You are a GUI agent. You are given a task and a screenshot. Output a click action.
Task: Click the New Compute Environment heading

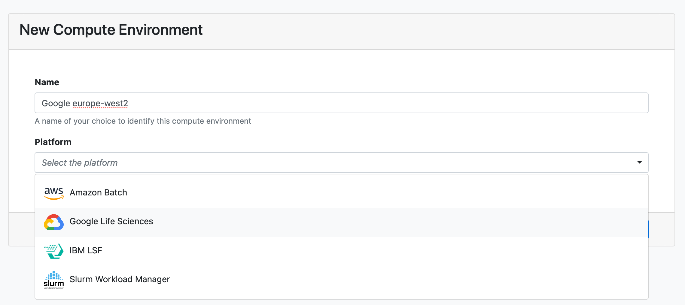(x=111, y=30)
